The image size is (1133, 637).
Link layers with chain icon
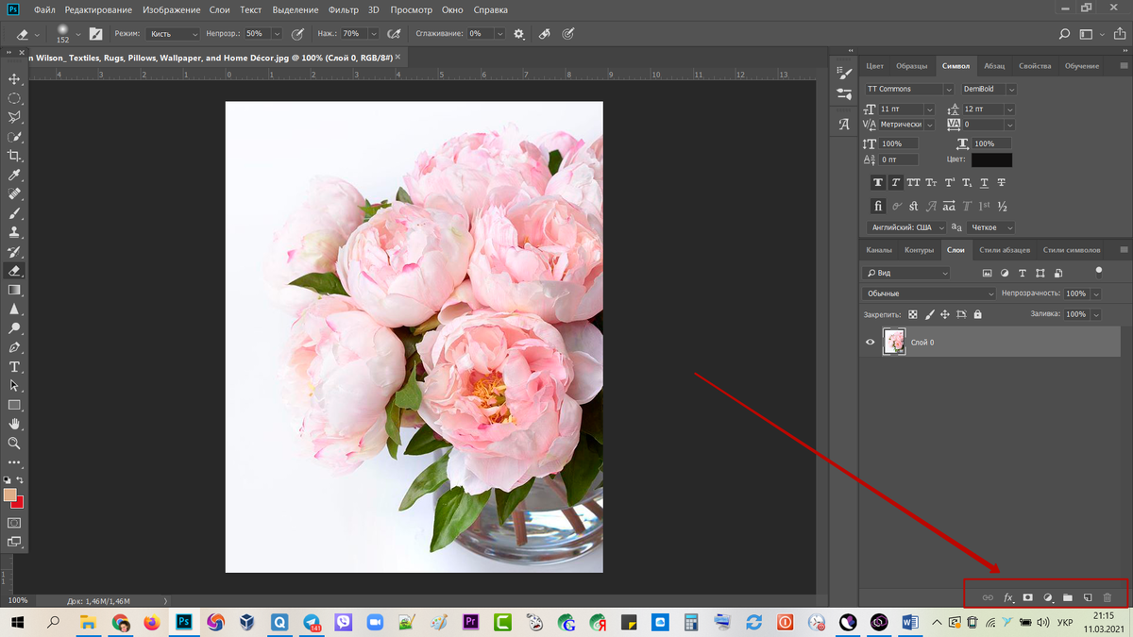988,597
